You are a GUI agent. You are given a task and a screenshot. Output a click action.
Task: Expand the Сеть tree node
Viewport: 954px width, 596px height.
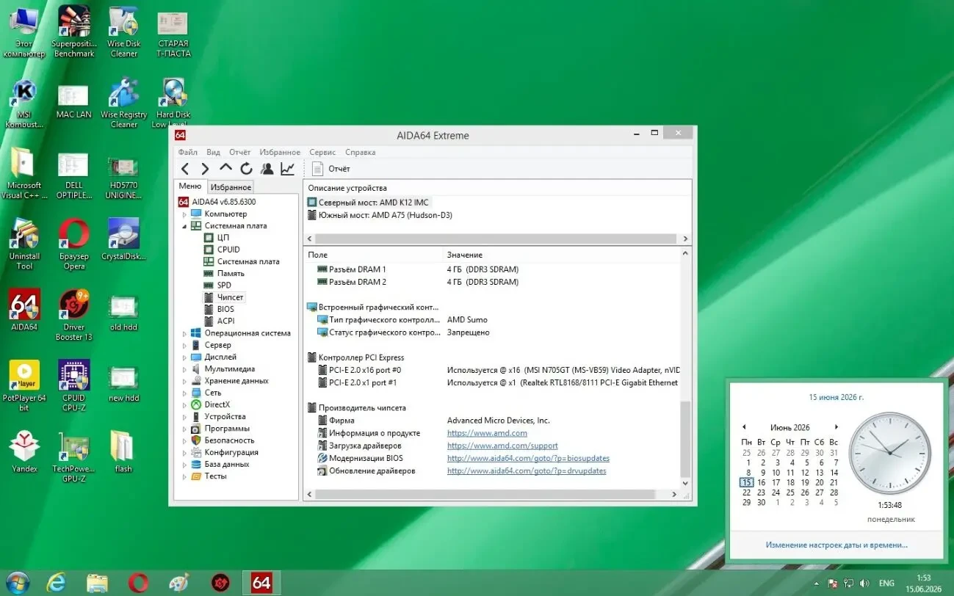click(x=185, y=393)
